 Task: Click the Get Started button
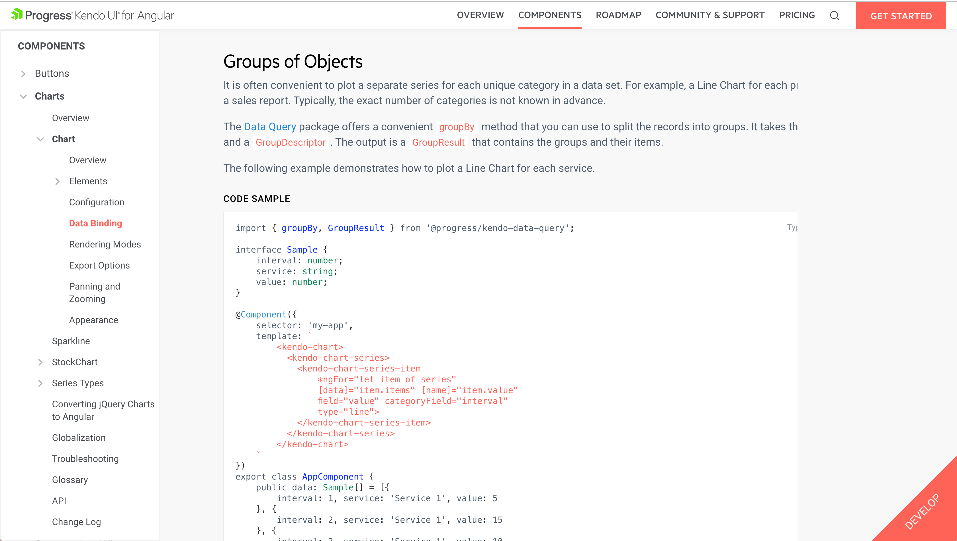click(x=901, y=16)
